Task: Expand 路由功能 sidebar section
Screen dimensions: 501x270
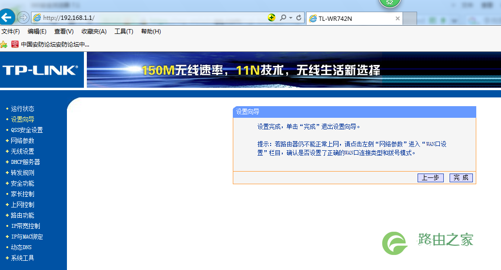Action: click(22, 215)
